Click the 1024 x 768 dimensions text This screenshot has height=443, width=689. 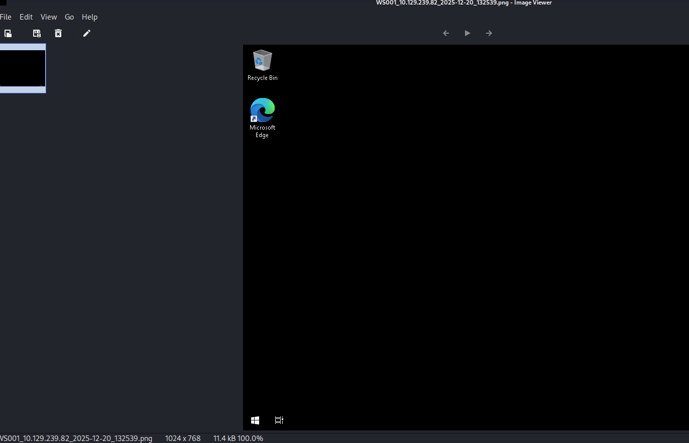point(183,438)
